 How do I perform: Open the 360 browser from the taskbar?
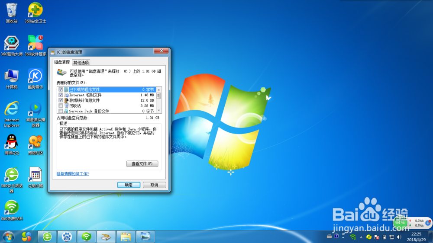pyautogui.click(x=47, y=237)
